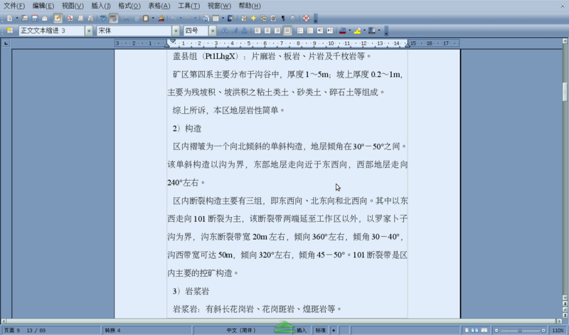
Task: Open background color dropdown arrow
Action: tap(379, 31)
